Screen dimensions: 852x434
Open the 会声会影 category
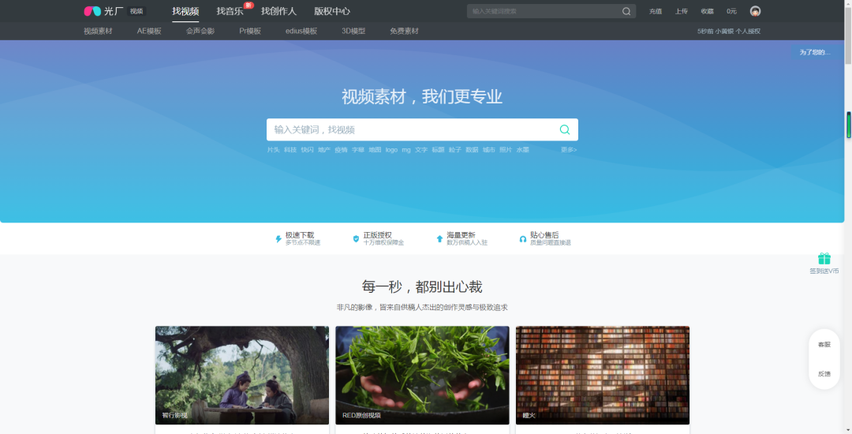200,31
